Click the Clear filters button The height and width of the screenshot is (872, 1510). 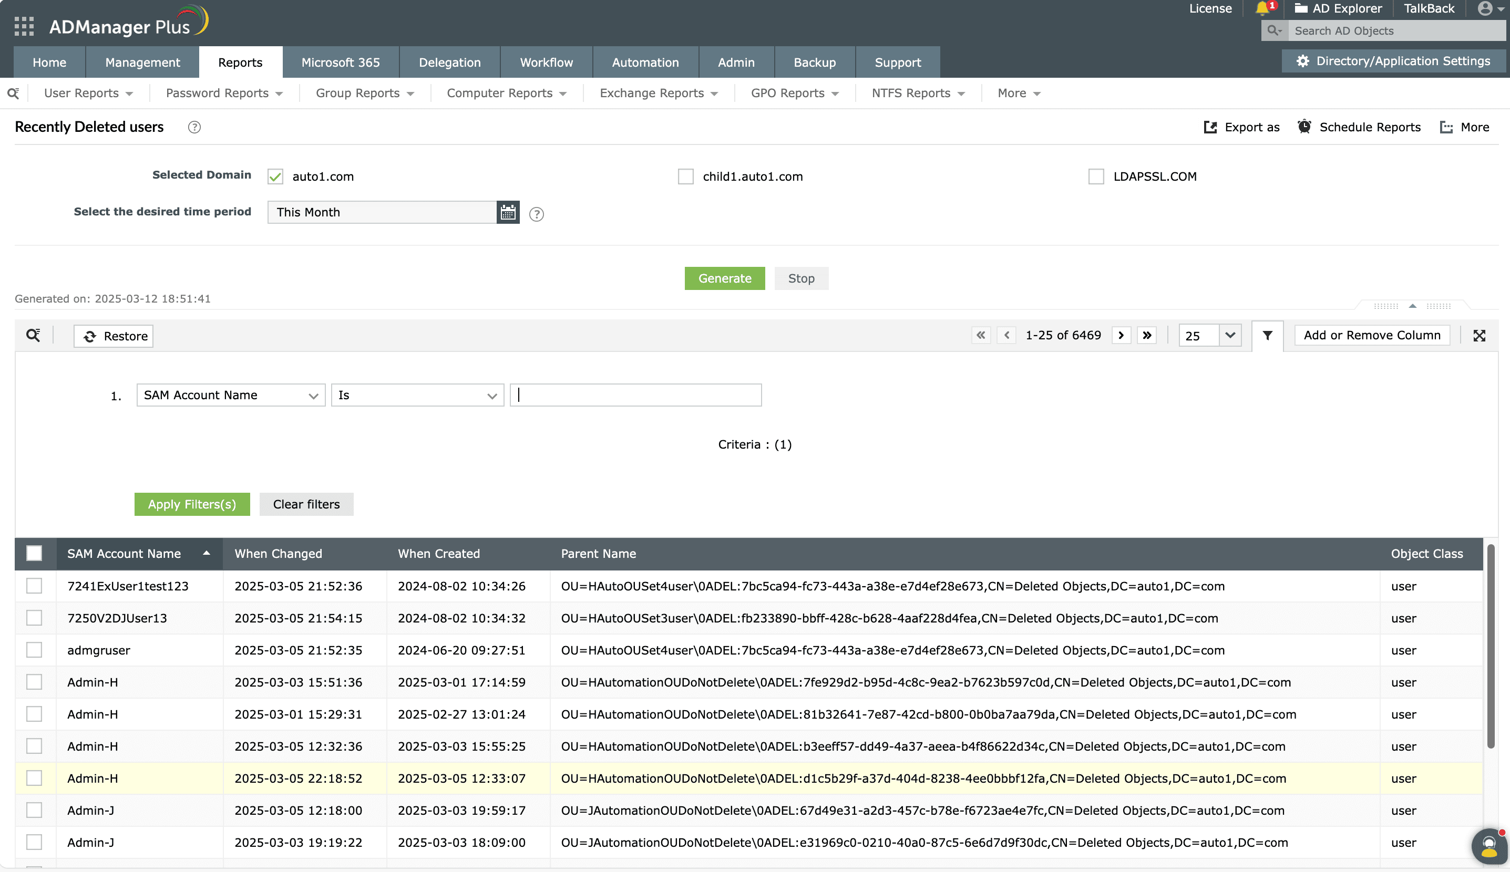306,504
